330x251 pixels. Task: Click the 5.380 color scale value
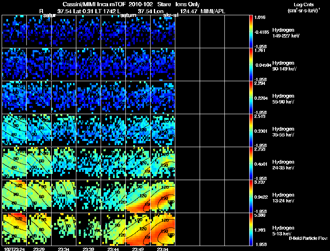pyautogui.click(x=260, y=215)
